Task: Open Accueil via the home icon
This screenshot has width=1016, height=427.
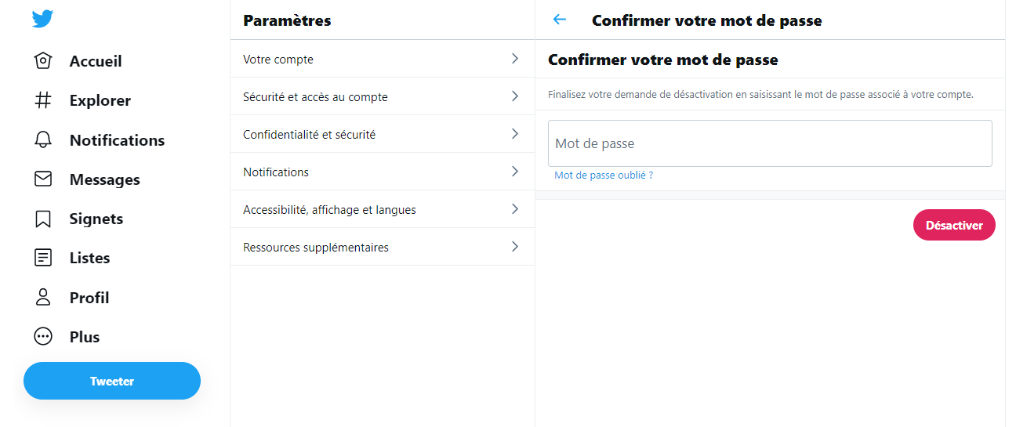Action: (x=43, y=61)
